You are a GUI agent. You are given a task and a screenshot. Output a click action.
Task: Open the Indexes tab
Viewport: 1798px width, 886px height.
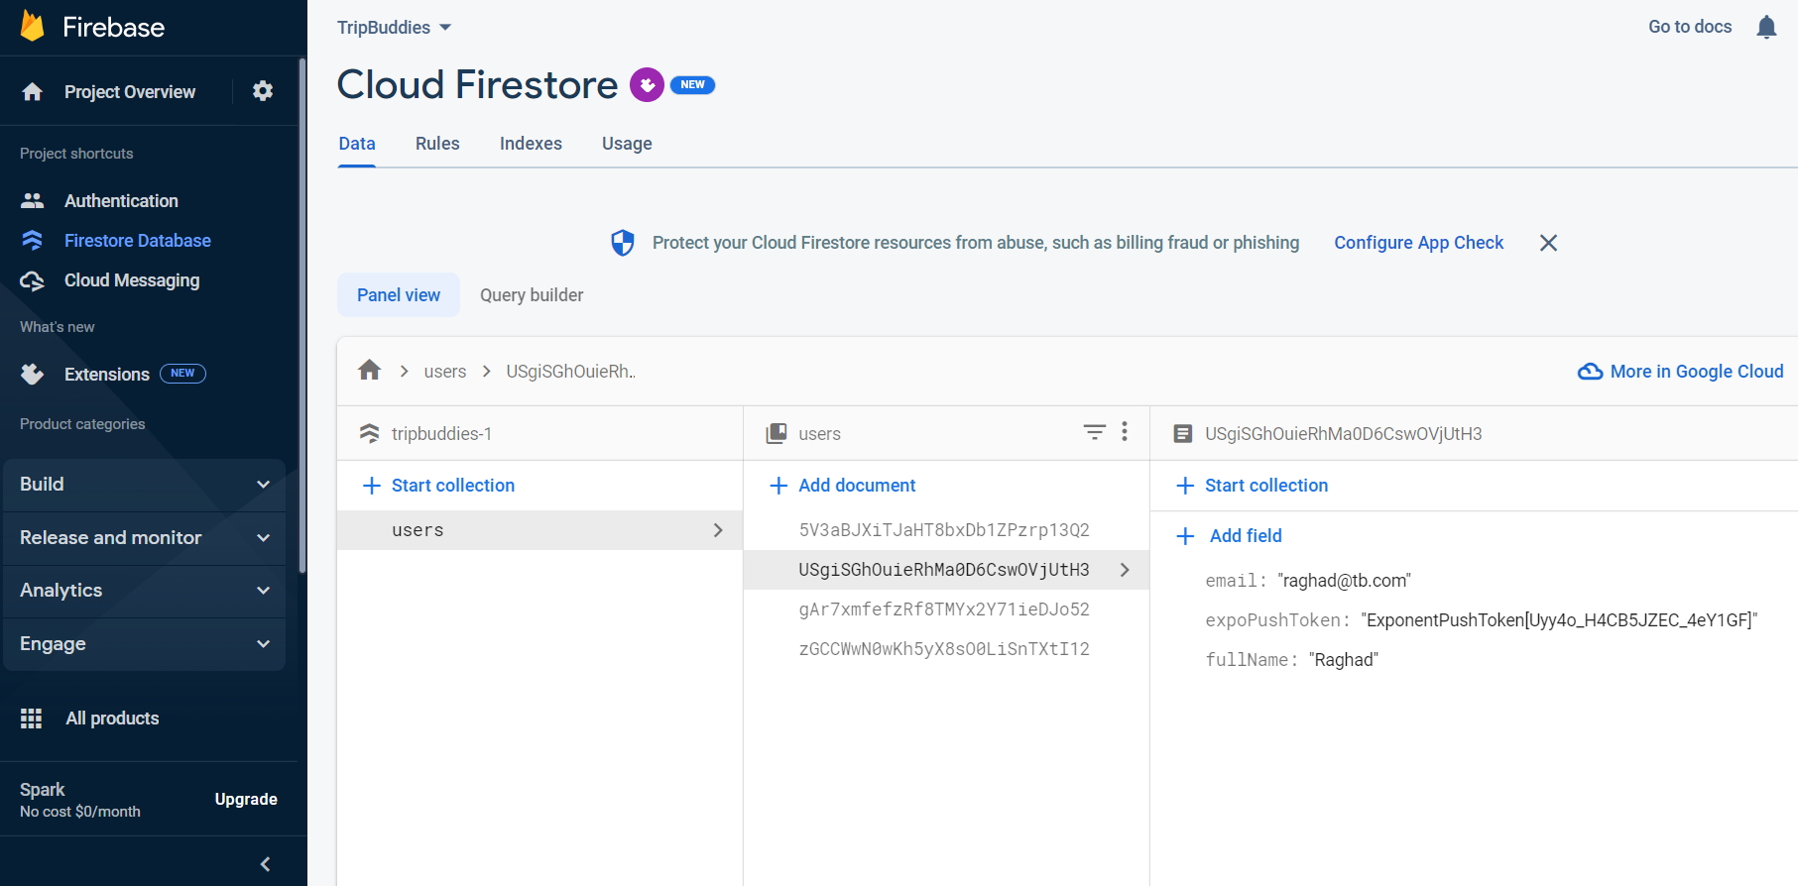tap(531, 144)
